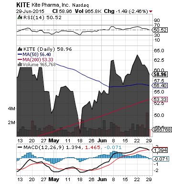Viewport: 172px width, 184px height.
Task: Click the RSI mountain icon
Action: click(20, 17)
